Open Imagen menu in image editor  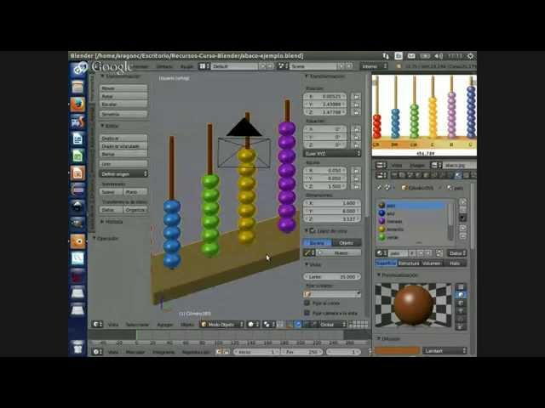tap(416, 165)
